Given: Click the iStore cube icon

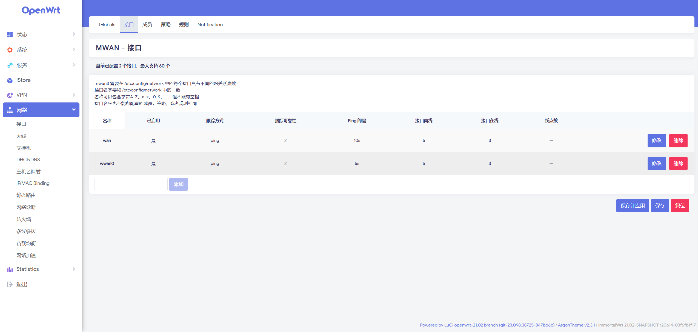Looking at the screenshot, I should tap(10, 80).
